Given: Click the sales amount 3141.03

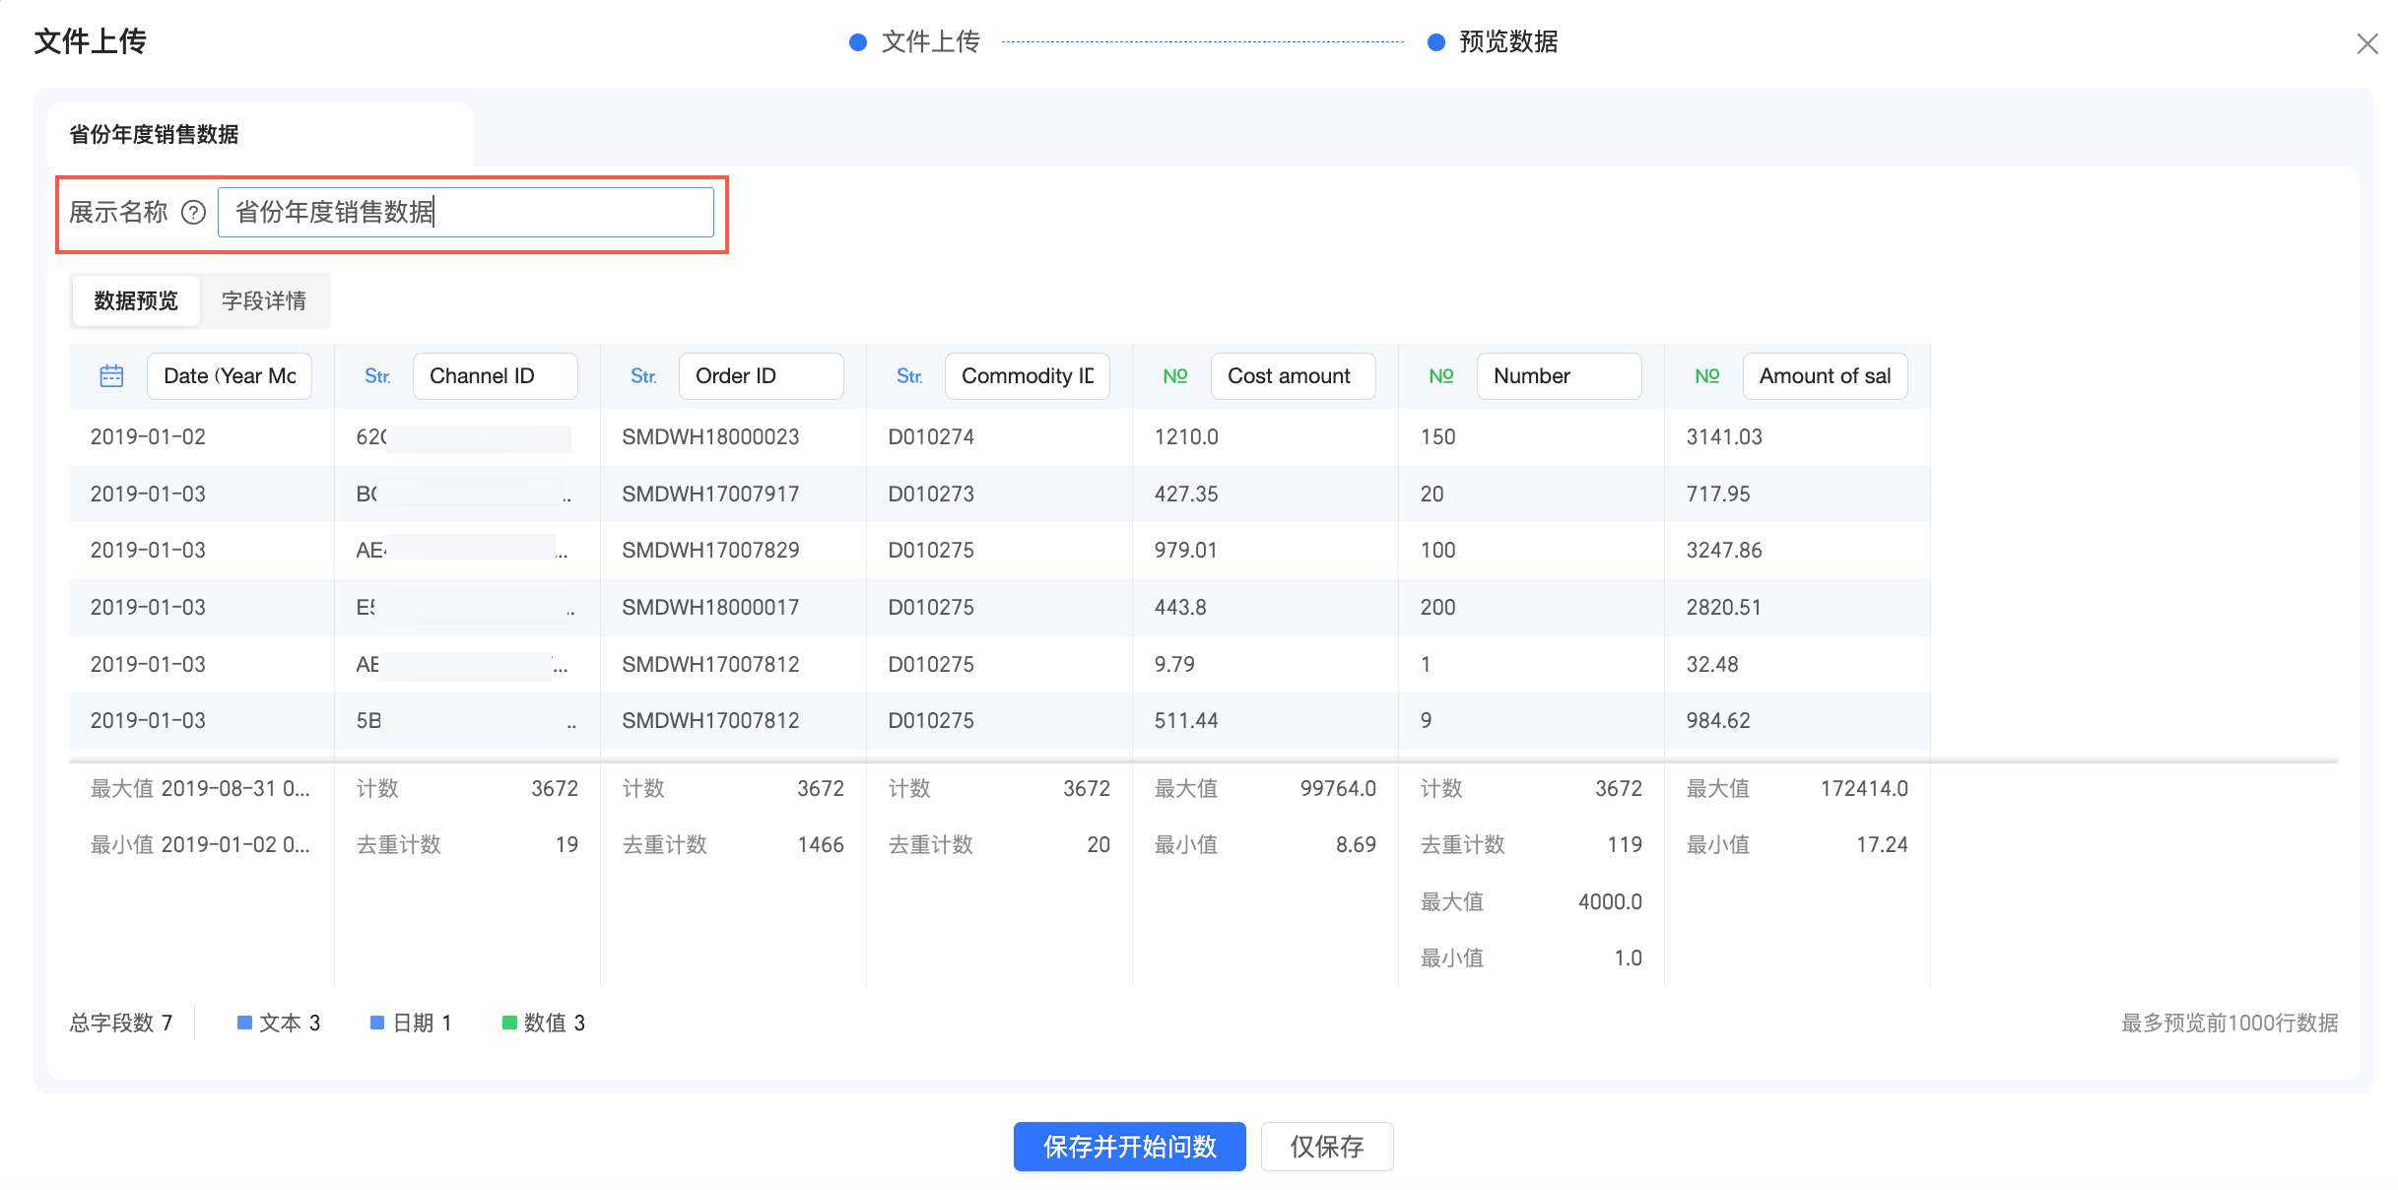Looking at the screenshot, I should pyautogui.click(x=1724, y=437).
